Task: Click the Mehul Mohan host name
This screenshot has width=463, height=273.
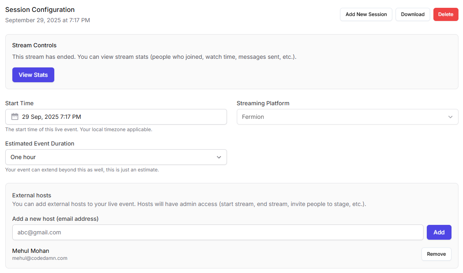Action: click(x=31, y=251)
